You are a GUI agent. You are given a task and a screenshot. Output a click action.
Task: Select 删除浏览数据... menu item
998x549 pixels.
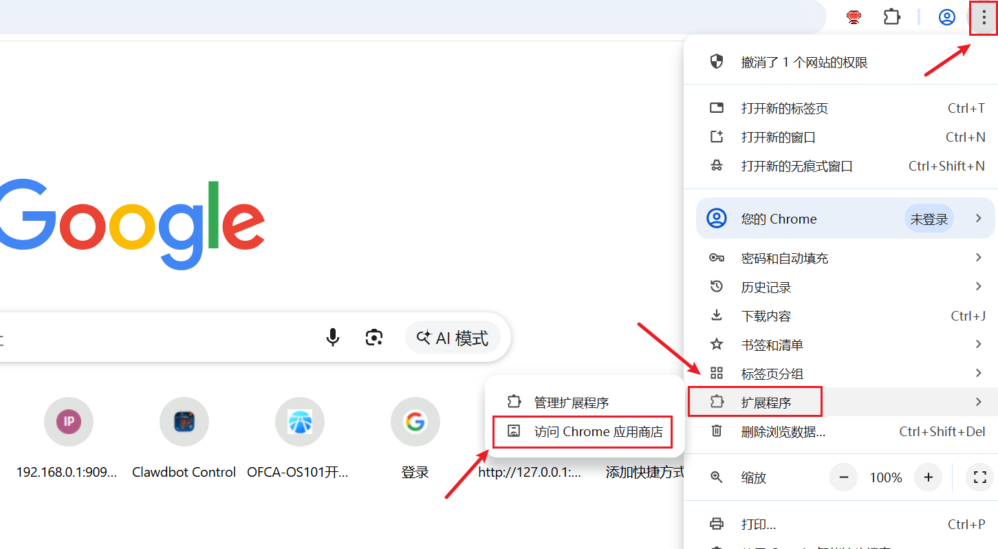click(x=840, y=431)
